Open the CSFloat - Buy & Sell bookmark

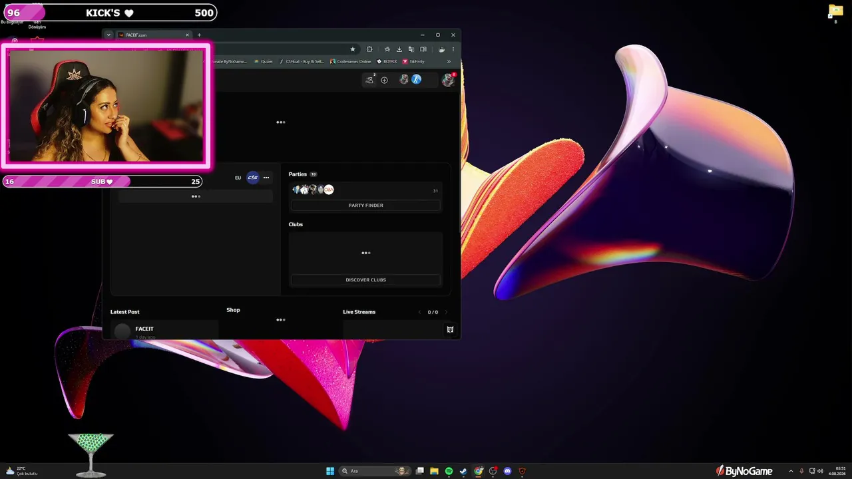[302, 61]
